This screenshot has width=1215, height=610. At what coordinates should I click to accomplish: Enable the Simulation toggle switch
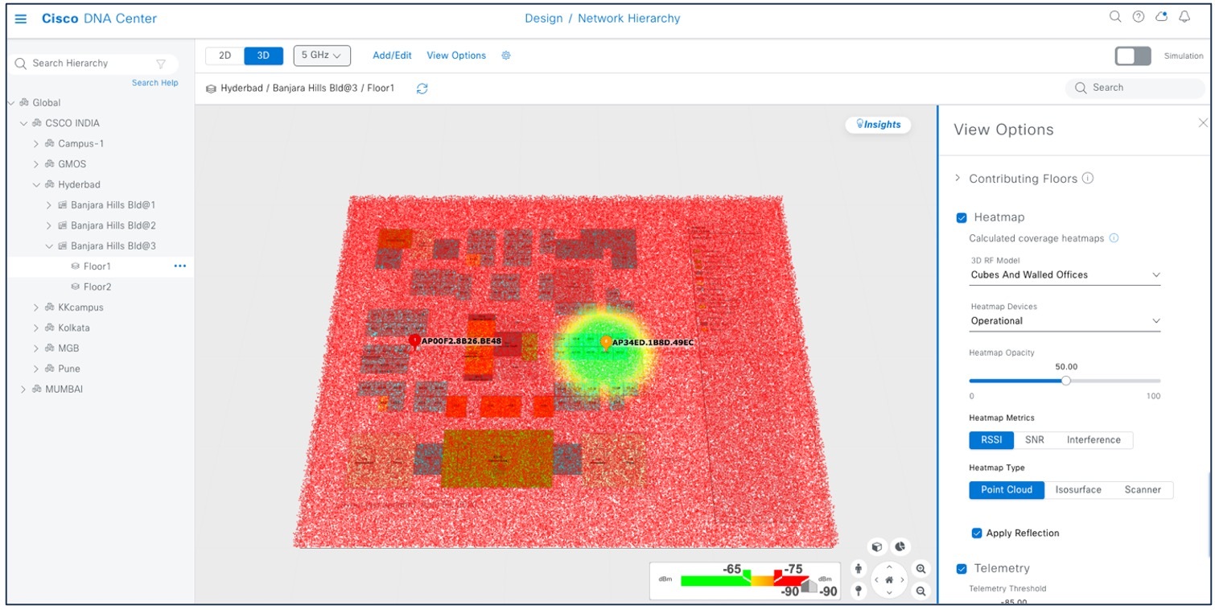(x=1132, y=56)
